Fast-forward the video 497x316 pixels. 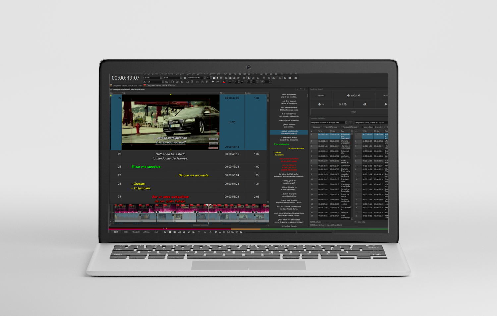184,232
